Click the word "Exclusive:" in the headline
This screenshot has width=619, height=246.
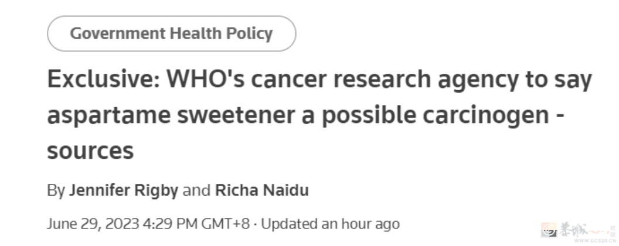click(103, 79)
